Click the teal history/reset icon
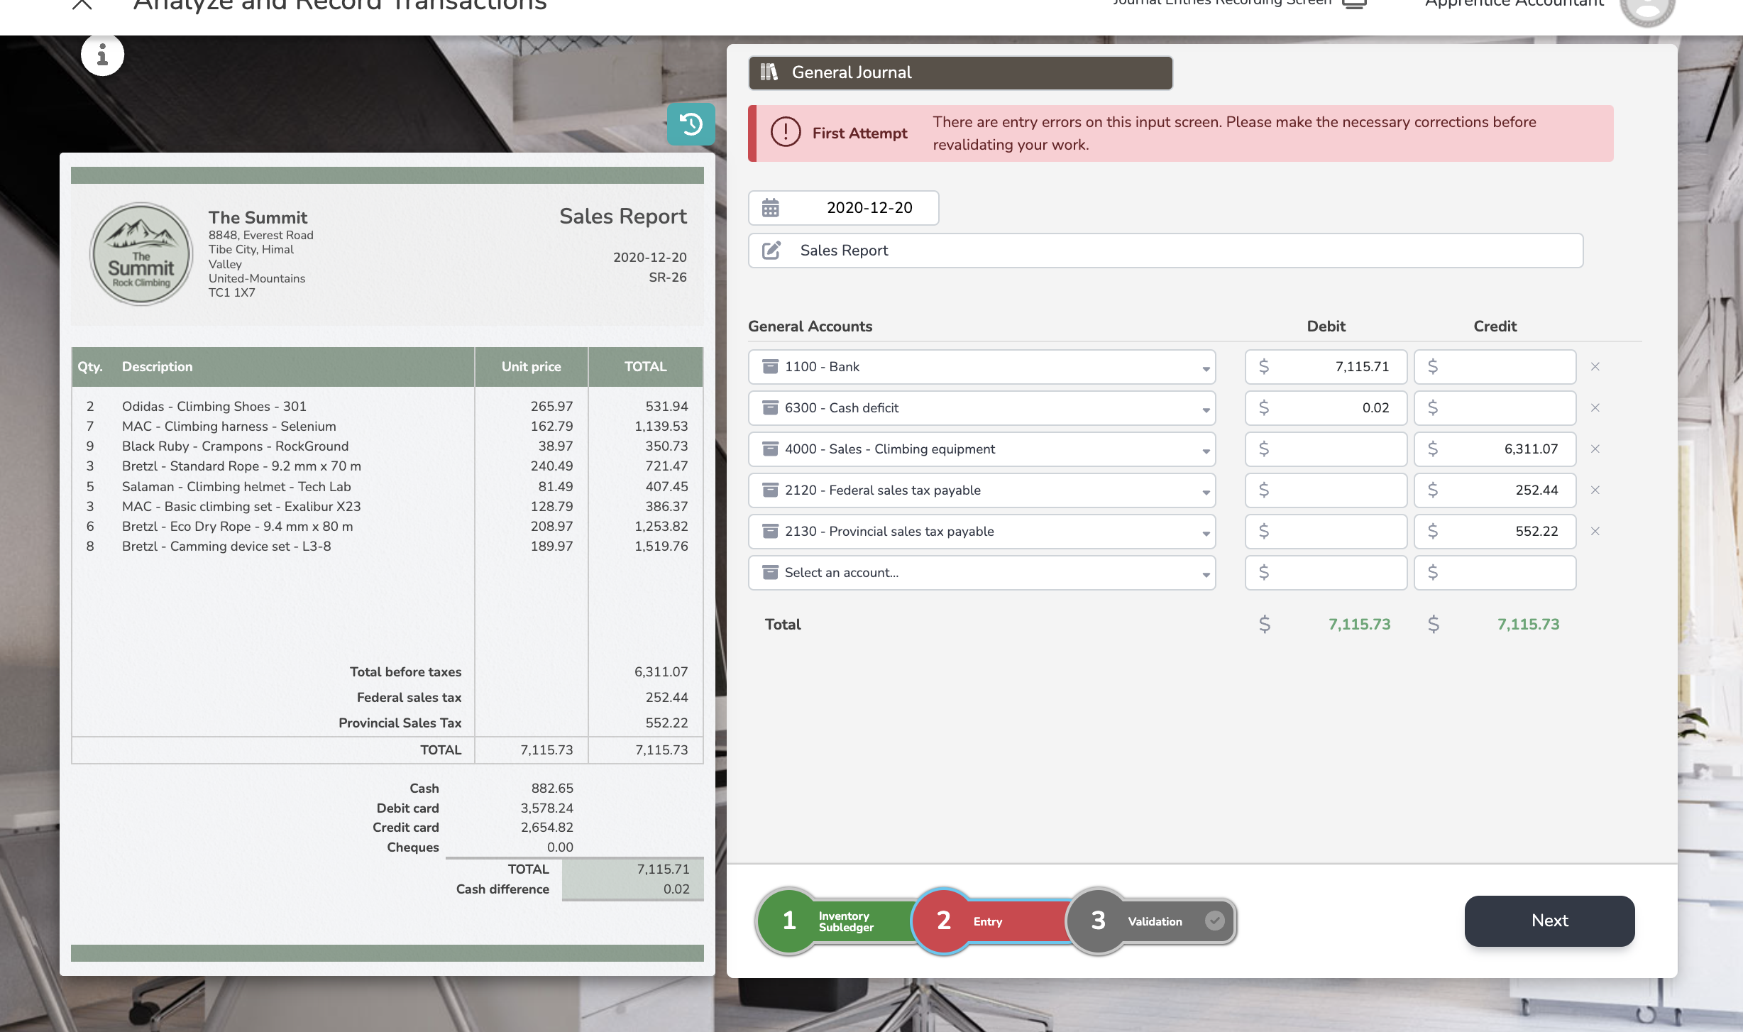Screen dimensions: 1743x1032 [691, 125]
